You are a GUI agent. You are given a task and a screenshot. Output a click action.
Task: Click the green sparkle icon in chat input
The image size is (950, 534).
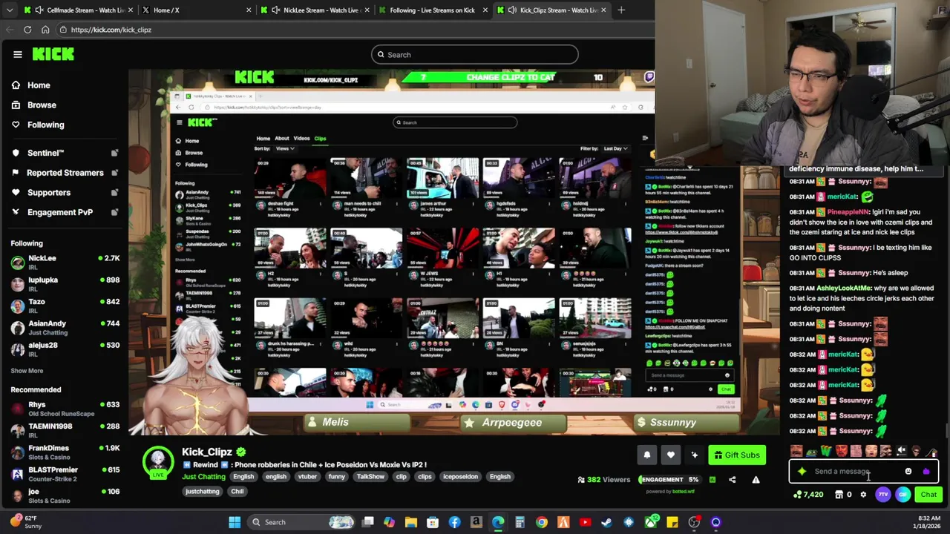802,472
